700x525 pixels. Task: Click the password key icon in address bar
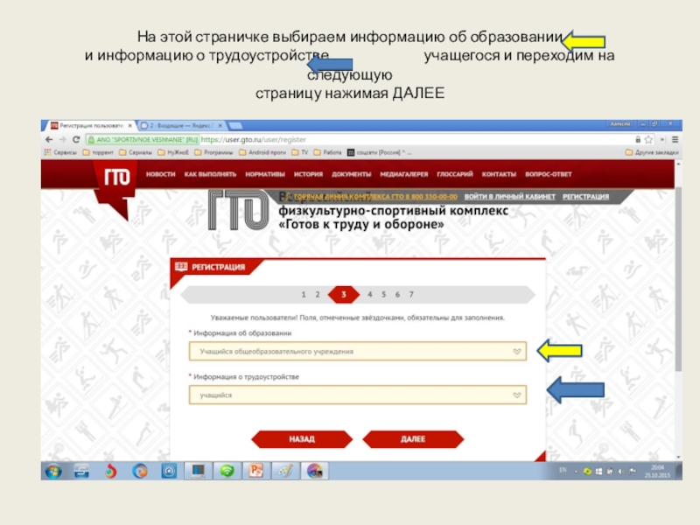(638, 140)
